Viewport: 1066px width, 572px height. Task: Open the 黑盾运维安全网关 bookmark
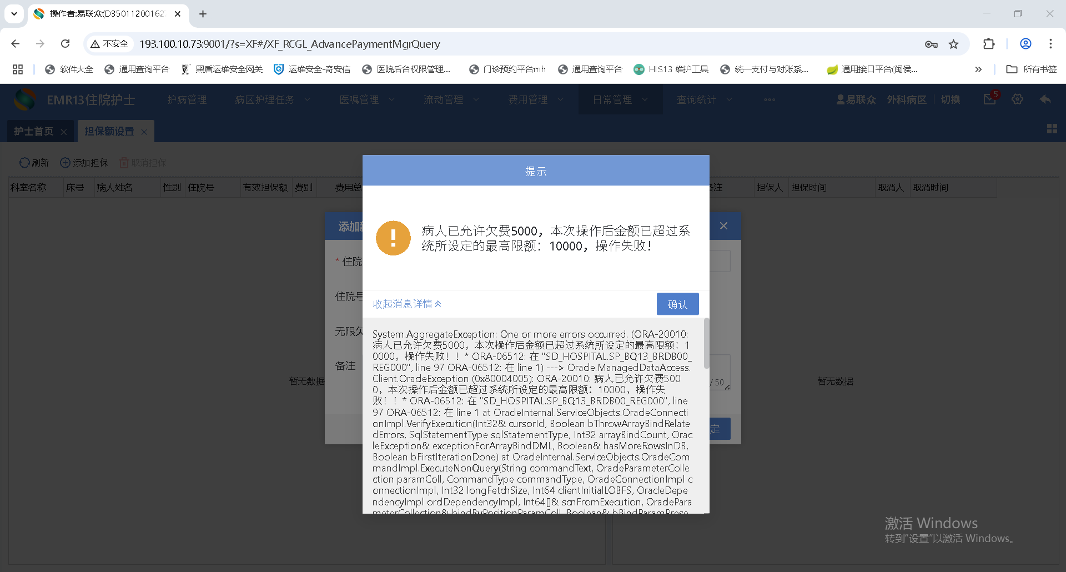[x=222, y=69]
